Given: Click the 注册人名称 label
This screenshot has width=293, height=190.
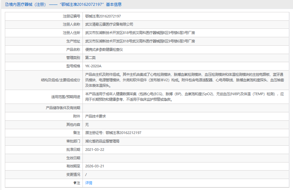Looking at the screenshot, I should [x=71, y=24].
